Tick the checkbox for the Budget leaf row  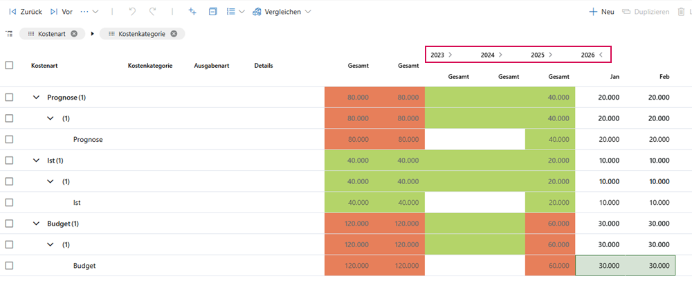[9, 266]
